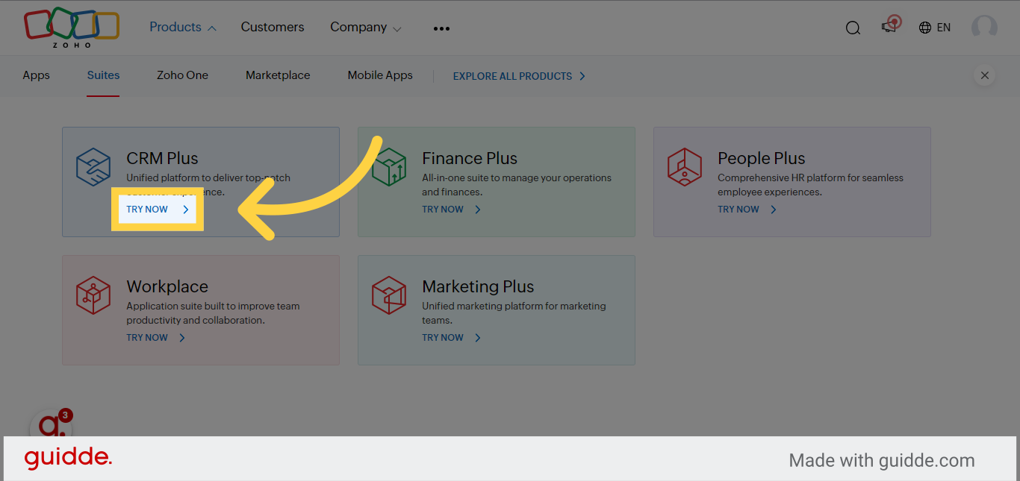Screen dimensions: 1020x481
Task: Select the Zoho One tab
Action: click(182, 75)
